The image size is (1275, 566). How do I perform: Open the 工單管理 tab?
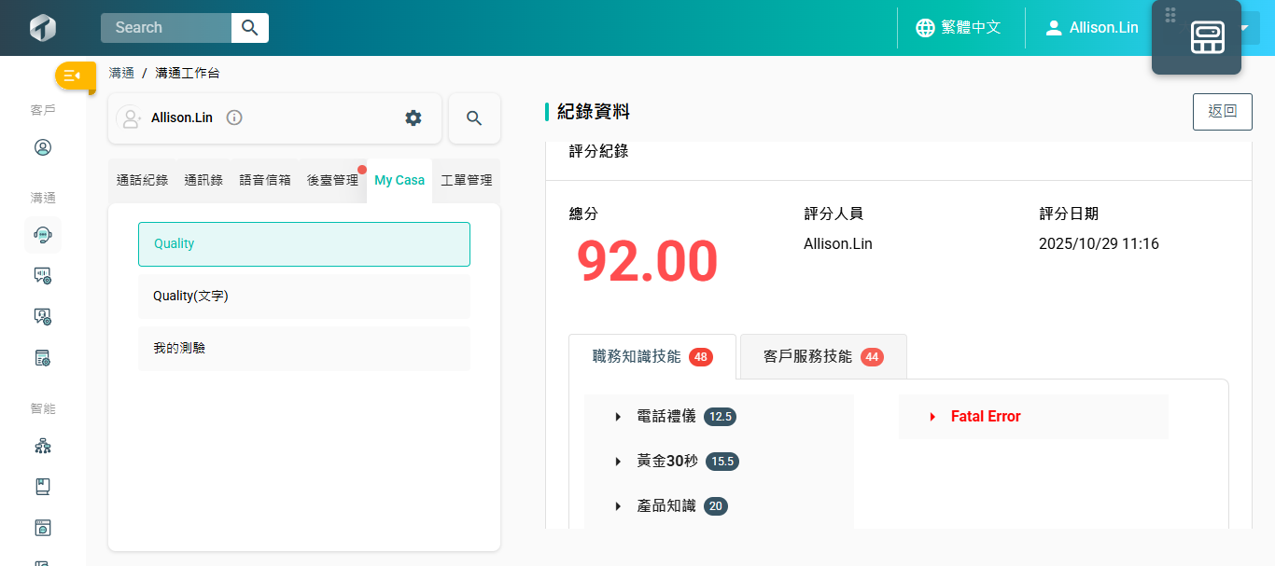(466, 180)
